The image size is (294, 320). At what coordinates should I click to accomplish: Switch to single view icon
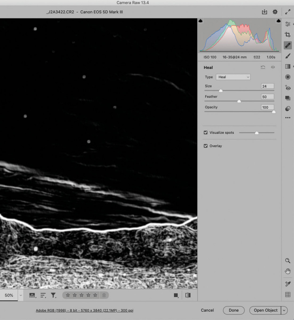click(176, 295)
